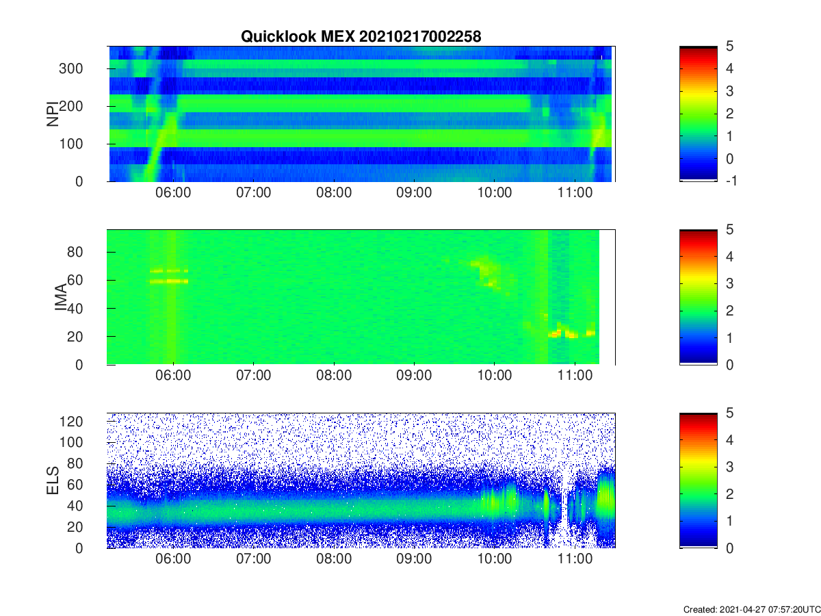821x616 pixels.
Task: Click the IMA spectrogram plot area
Action: click(361, 297)
